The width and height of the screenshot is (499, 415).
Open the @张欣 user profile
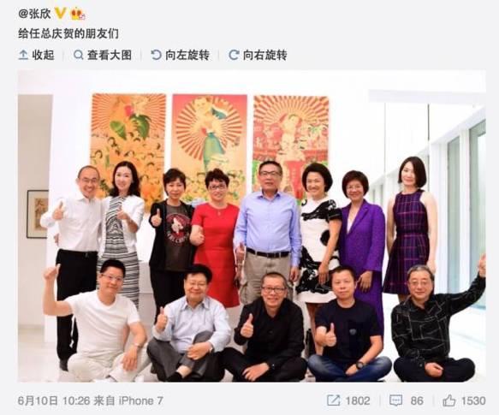pyautogui.click(x=34, y=14)
